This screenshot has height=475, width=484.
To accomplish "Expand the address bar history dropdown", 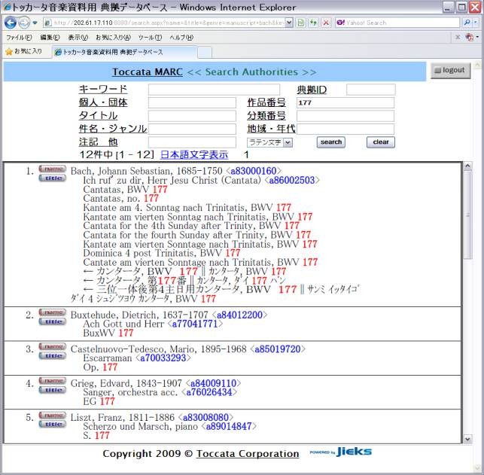I will 289,23.
